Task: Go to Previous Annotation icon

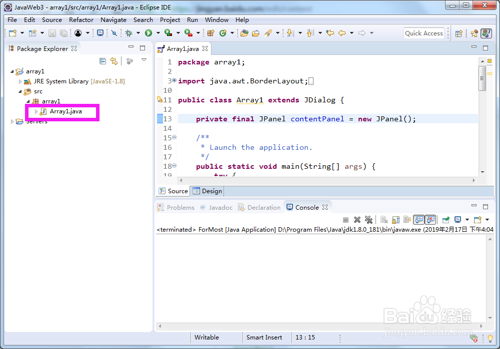Action: [310, 33]
